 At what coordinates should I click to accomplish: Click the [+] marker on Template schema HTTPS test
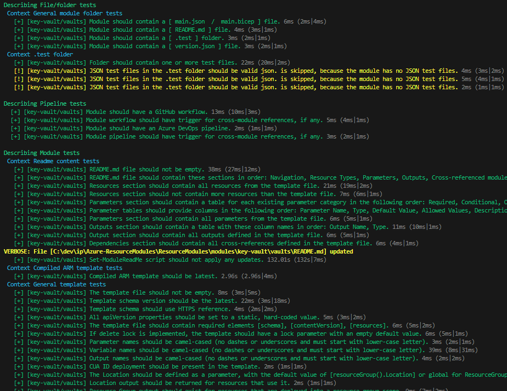pos(19,308)
